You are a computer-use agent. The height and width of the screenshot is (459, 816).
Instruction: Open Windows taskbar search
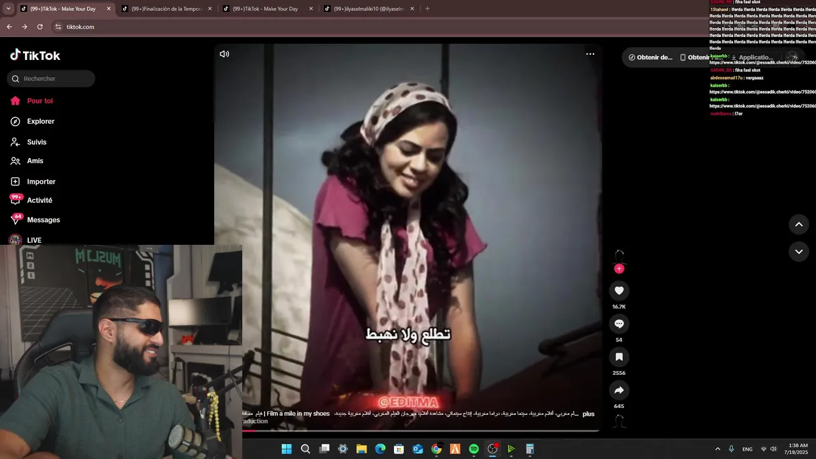point(305,449)
